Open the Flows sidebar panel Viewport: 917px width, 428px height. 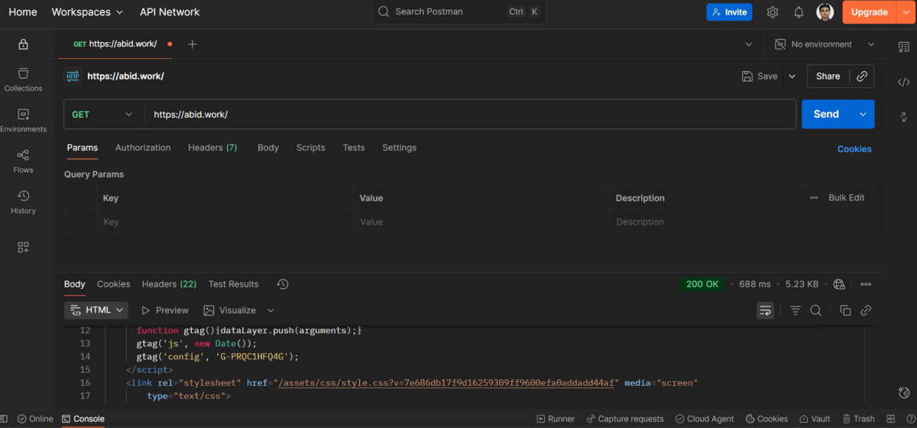pyautogui.click(x=23, y=161)
